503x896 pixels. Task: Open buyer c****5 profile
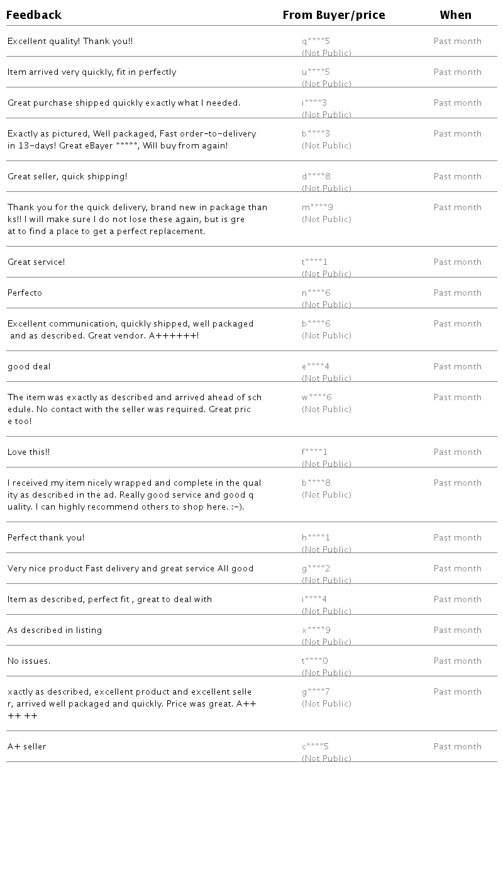(x=315, y=747)
